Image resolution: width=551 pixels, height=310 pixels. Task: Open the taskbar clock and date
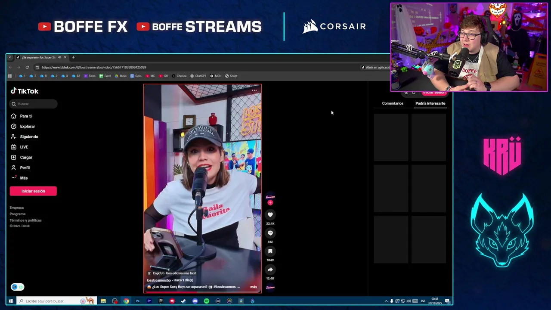pyautogui.click(x=435, y=301)
